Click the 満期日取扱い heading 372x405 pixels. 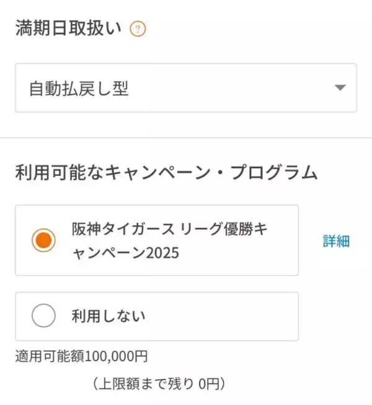[68, 28]
